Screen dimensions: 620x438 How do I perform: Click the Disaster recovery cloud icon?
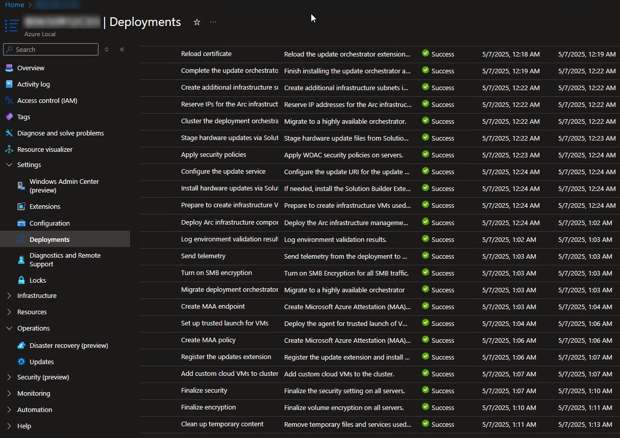(21, 345)
